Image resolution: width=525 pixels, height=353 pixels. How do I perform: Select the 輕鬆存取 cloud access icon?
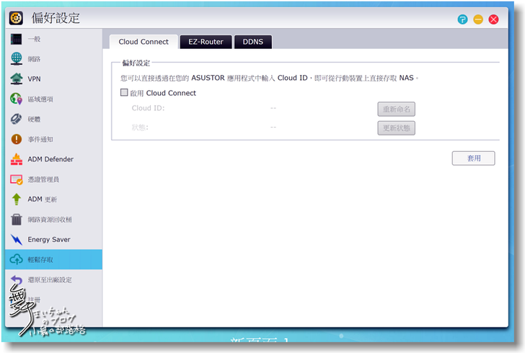click(x=16, y=259)
